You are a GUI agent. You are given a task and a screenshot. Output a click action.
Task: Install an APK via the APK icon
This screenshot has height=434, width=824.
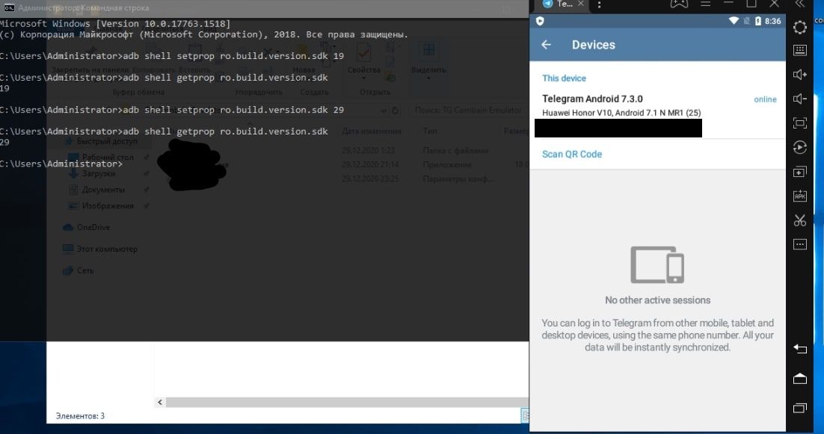click(800, 196)
